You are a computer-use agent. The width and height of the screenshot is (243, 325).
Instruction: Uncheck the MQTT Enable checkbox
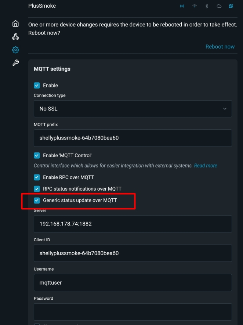(37, 86)
